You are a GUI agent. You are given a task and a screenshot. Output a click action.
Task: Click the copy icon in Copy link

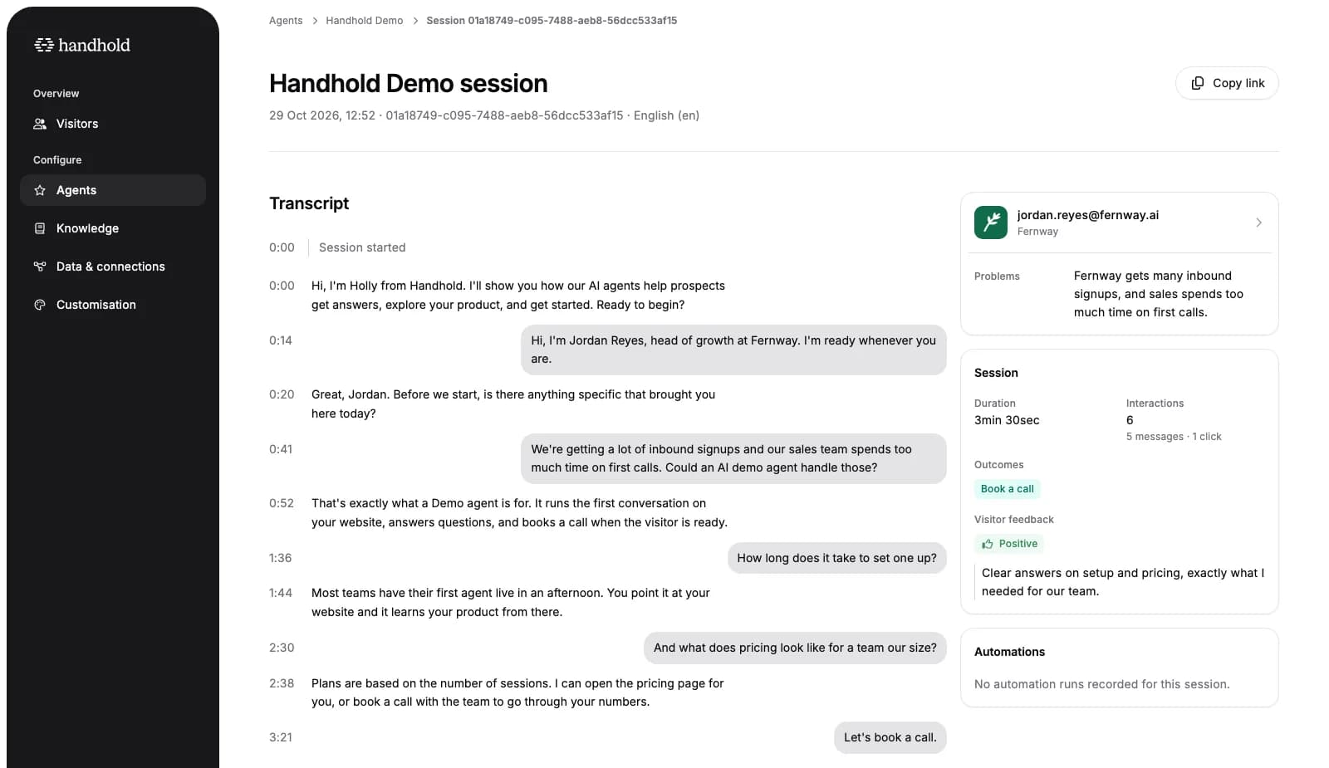pos(1198,83)
